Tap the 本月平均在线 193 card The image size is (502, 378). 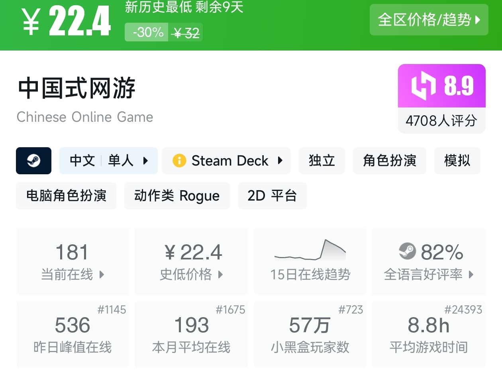click(191, 334)
